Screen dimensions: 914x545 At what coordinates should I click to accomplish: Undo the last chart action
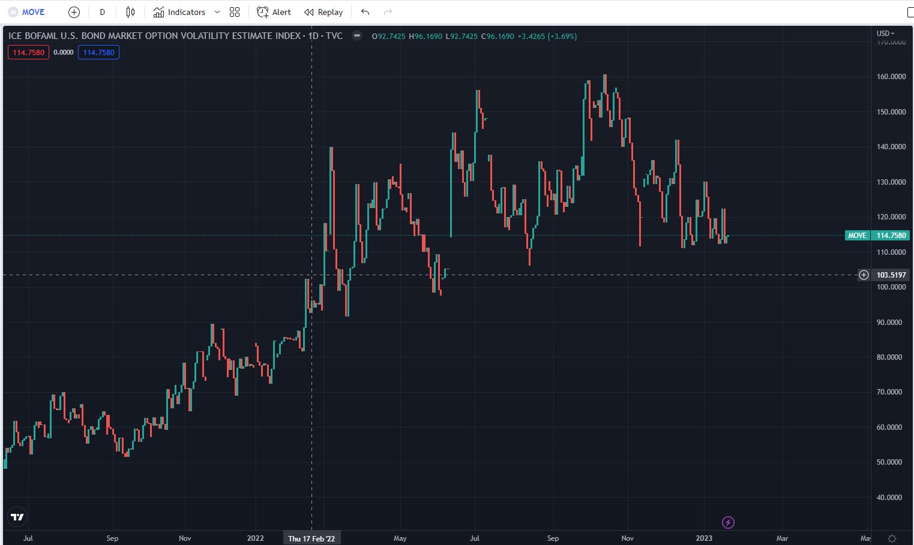[x=365, y=12]
